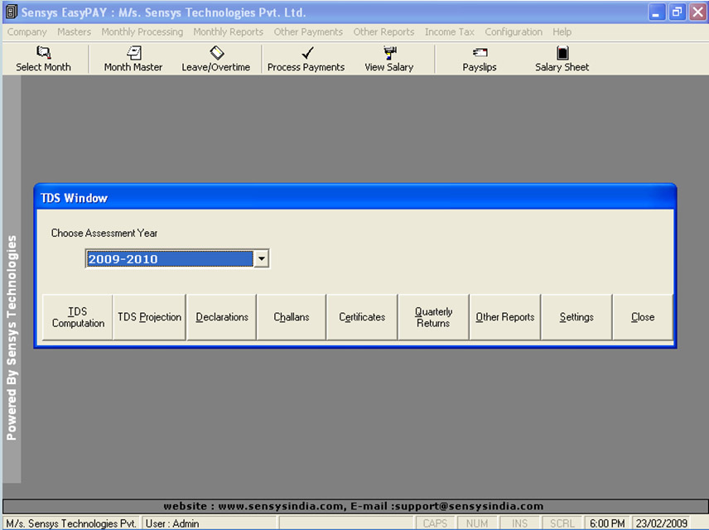Click the EasyPAY application icon in title bar
This screenshot has height=530, width=709.
point(12,12)
